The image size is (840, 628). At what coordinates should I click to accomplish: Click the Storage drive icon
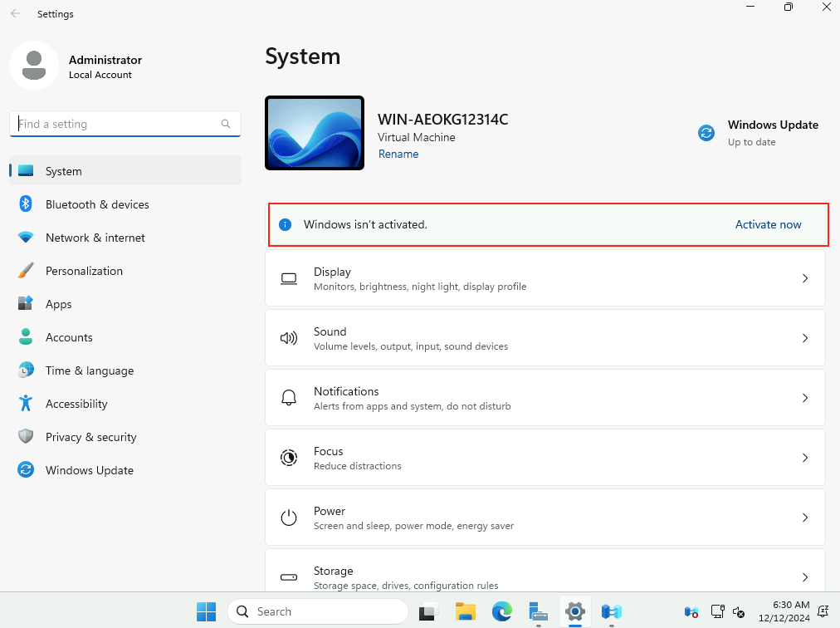[289, 577]
